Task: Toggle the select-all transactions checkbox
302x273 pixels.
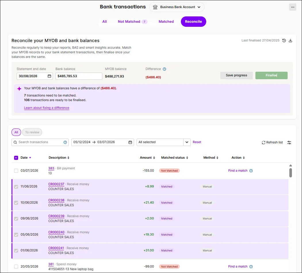Action: click(x=16, y=158)
